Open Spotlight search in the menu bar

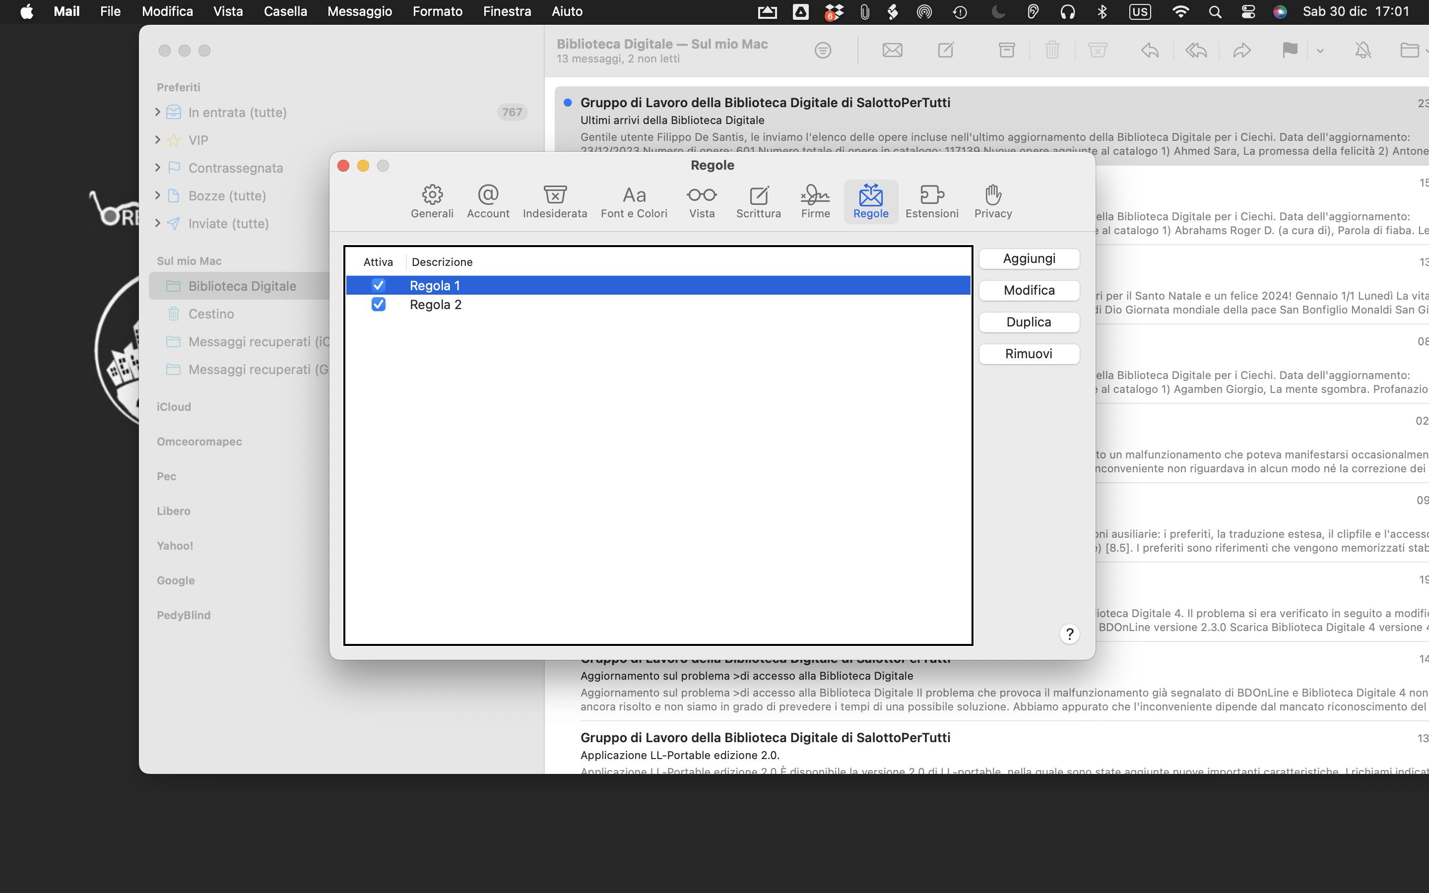[x=1215, y=12]
